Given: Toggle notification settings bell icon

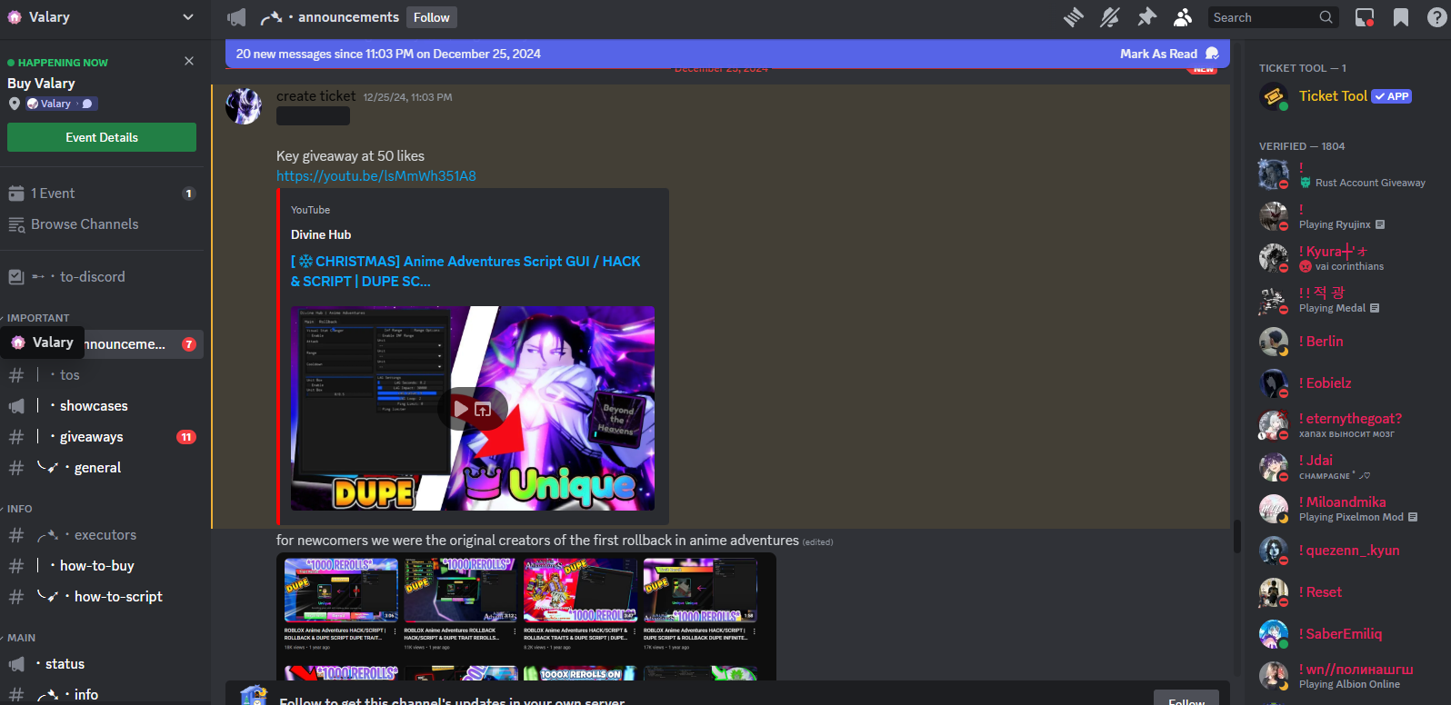Looking at the screenshot, I should pos(1110,17).
